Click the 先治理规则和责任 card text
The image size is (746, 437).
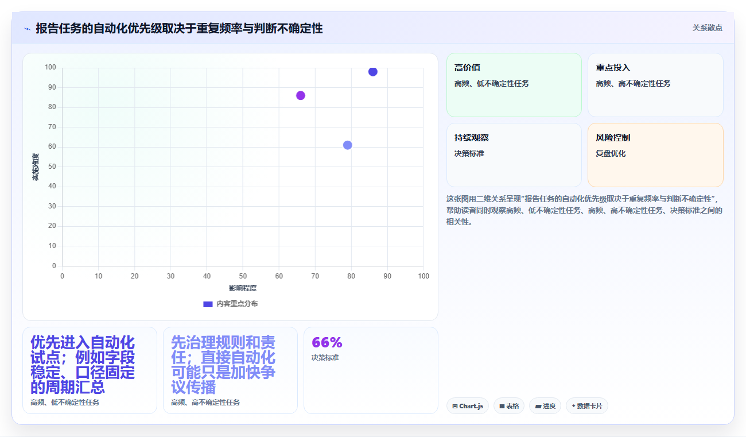tap(223, 365)
